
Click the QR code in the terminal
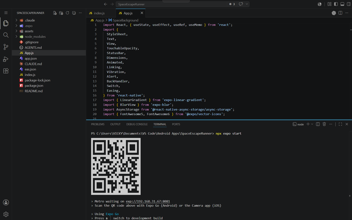pos(116,166)
